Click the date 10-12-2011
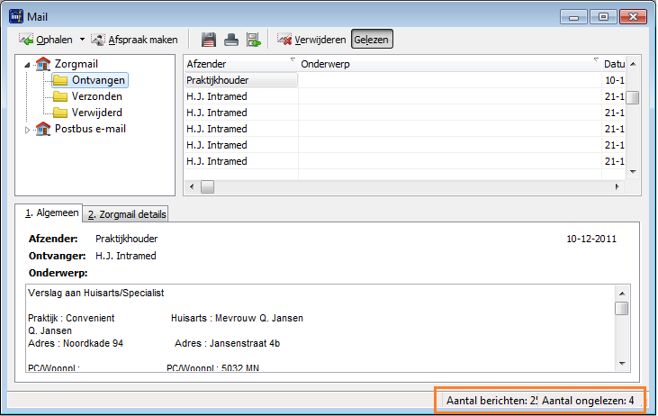The height and width of the screenshot is (416, 658). [591, 239]
